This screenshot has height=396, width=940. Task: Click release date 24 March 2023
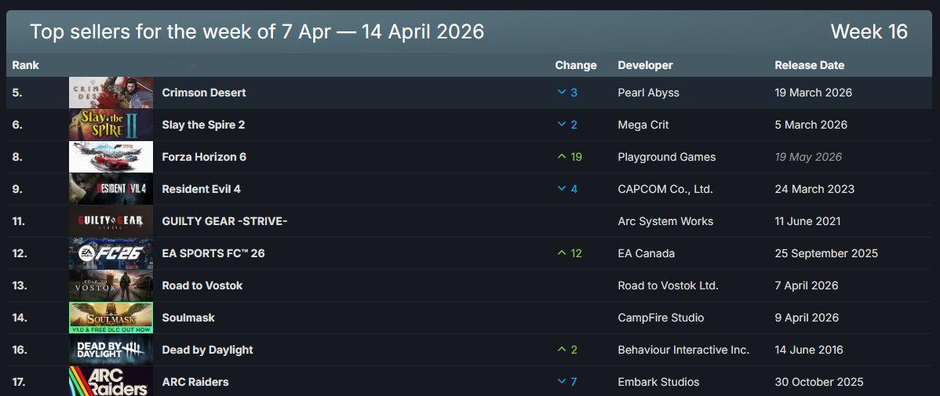(x=814, y=189)
